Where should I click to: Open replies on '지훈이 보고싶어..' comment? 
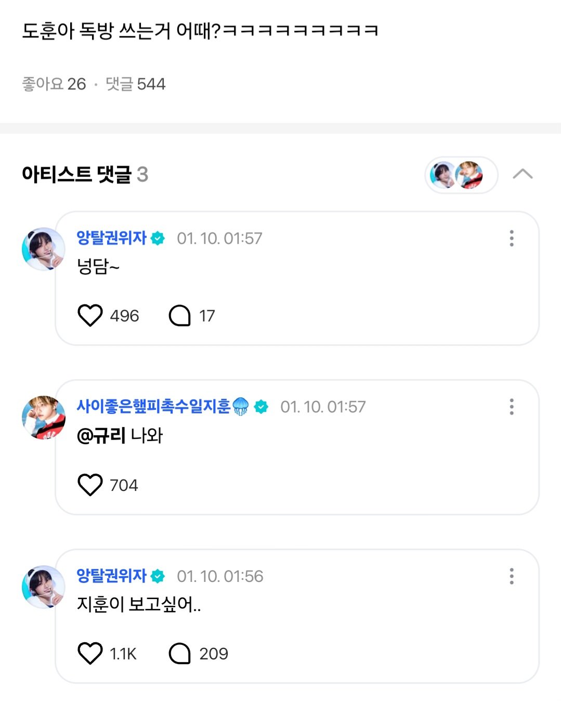click(x=180, y=653)
